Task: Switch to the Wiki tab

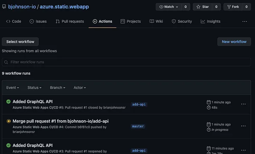Action: point(156,22)
